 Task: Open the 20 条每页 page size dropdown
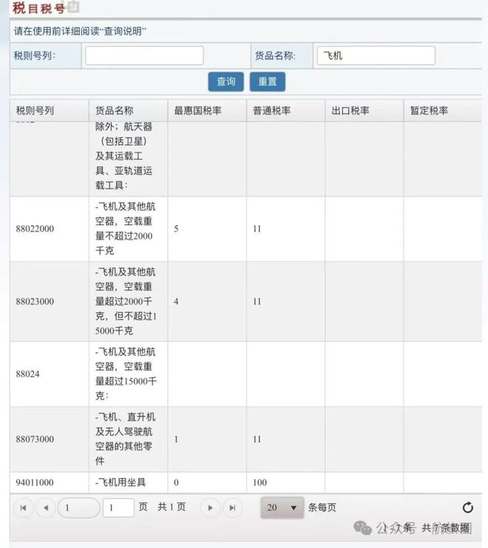point(282,507)
